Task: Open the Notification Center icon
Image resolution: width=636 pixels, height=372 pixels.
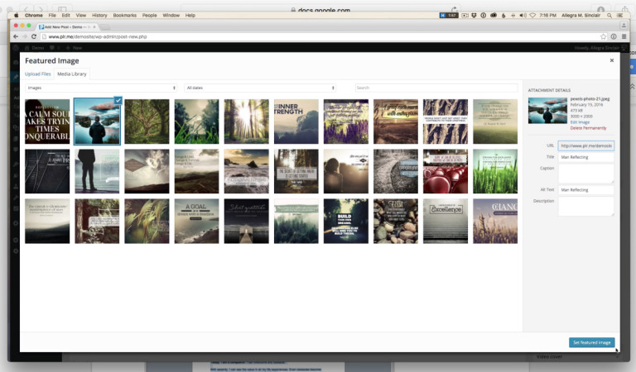Action: point(619,16)
